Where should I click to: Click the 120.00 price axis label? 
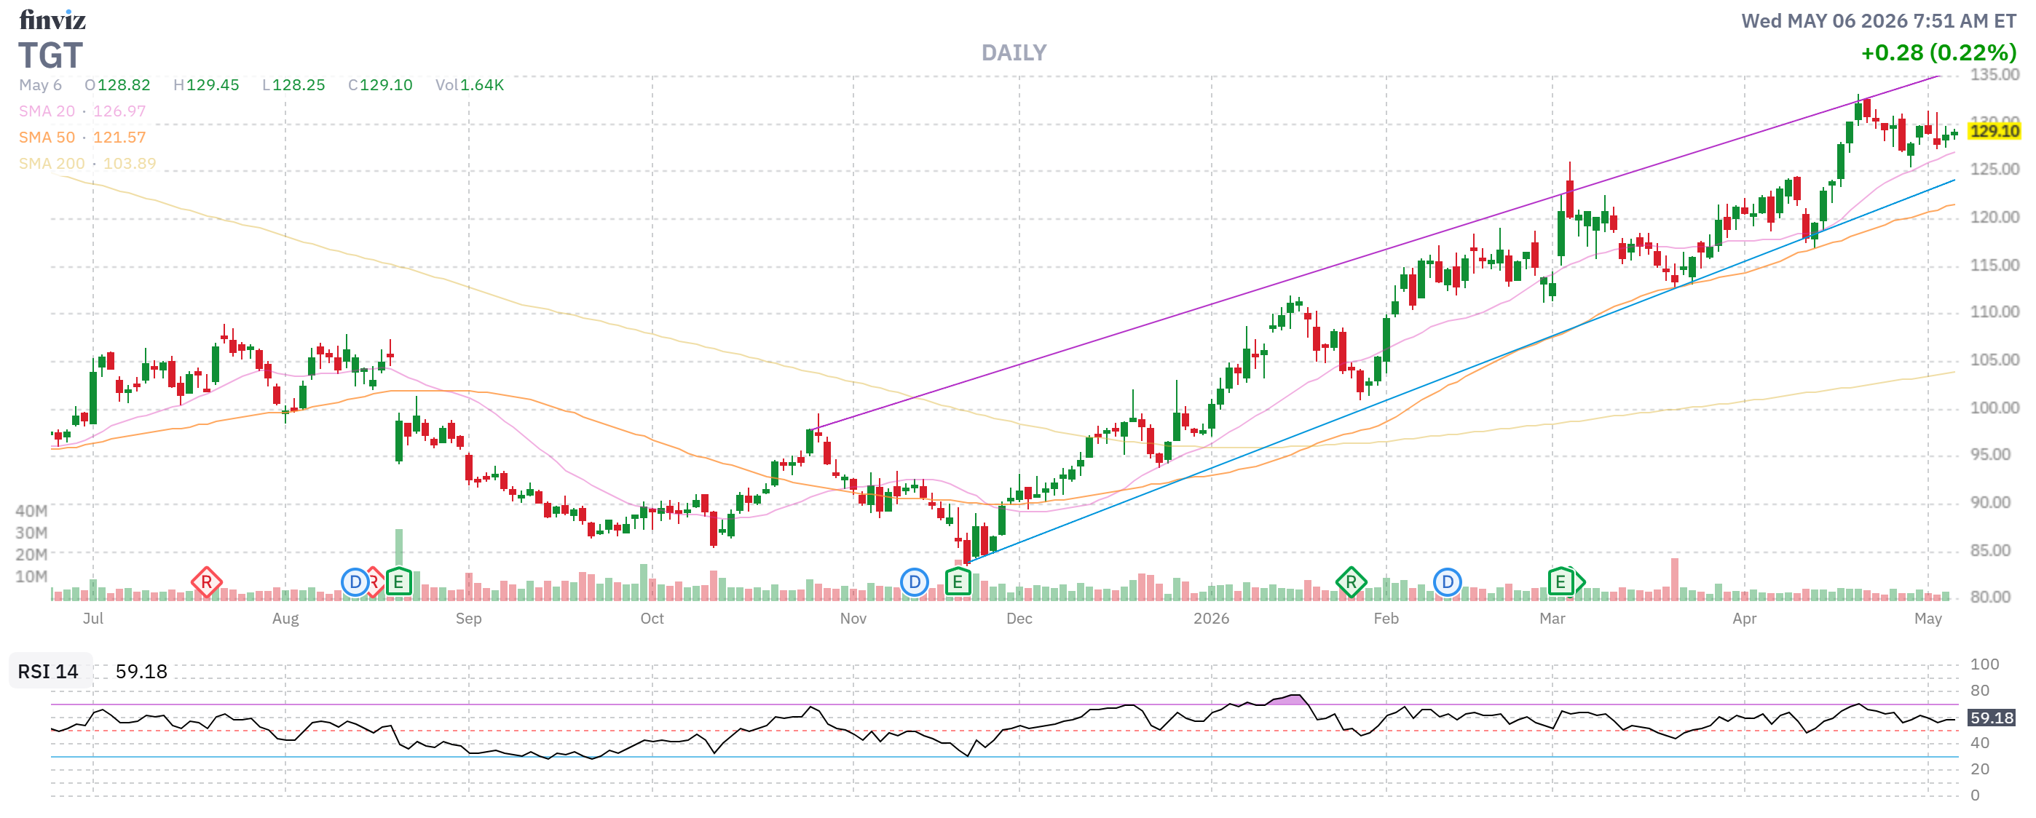1994,218
